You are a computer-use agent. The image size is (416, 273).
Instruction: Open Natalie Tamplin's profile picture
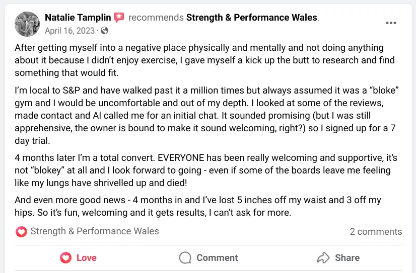pyautogui.click(x=27, y=24)
